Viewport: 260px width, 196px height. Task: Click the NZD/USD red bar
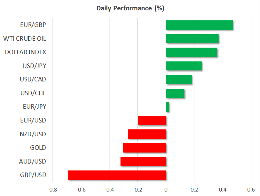(147, 134)
